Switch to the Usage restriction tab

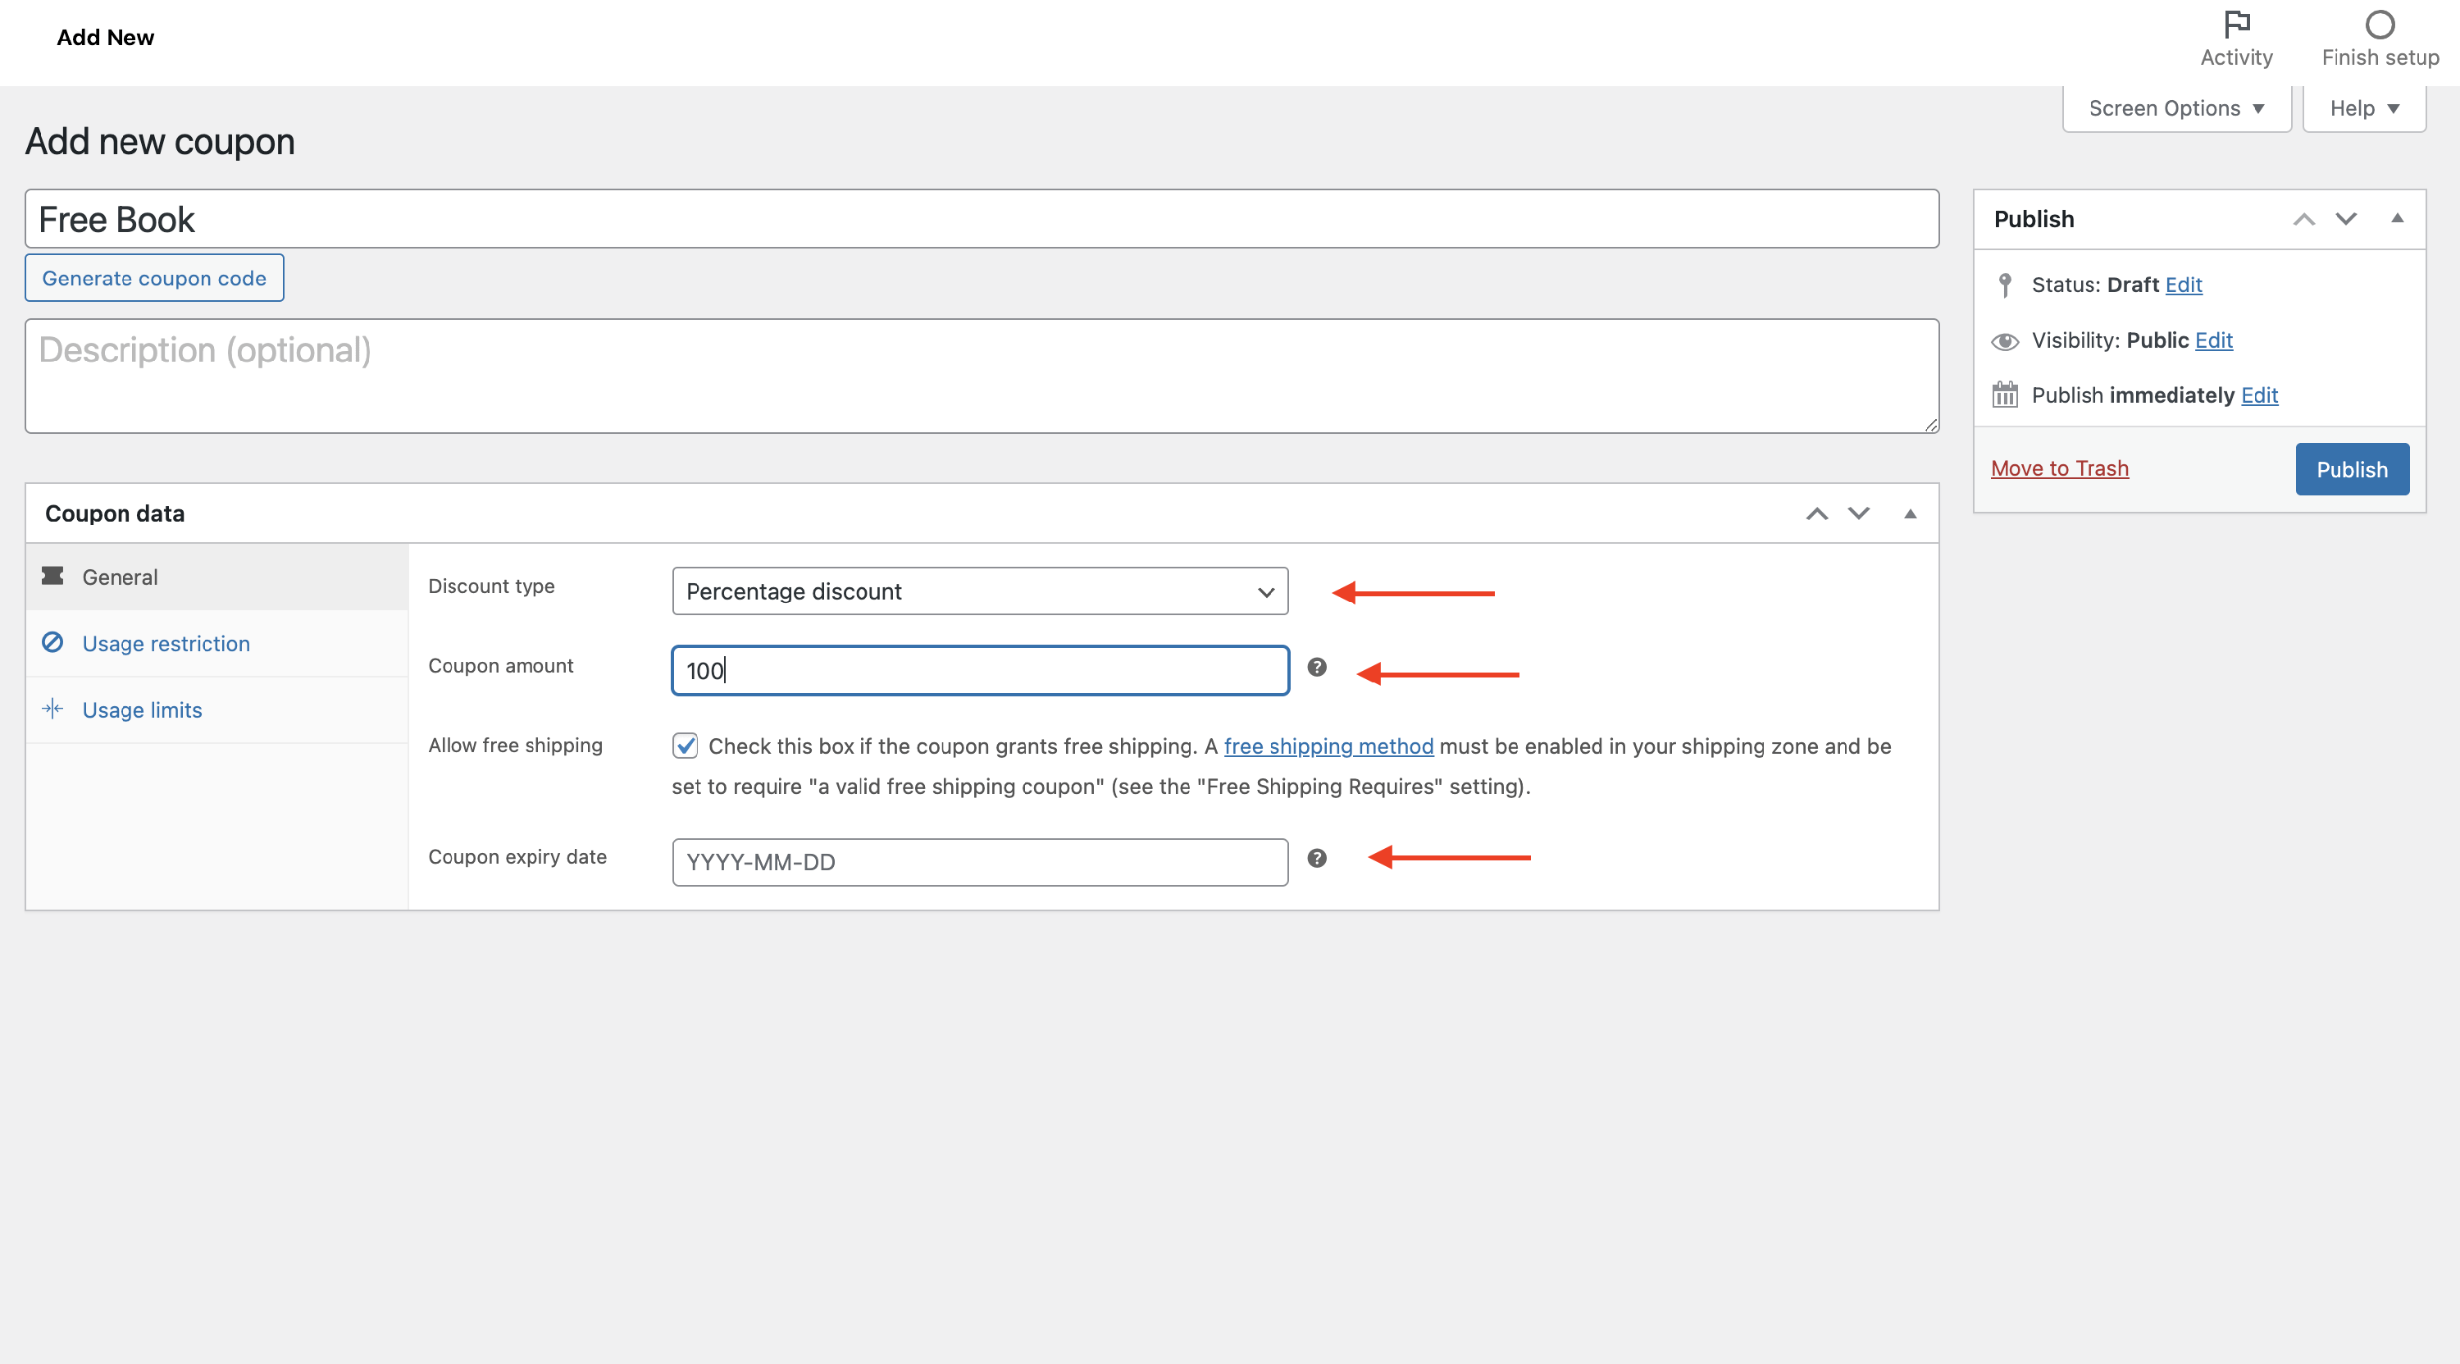166,644
